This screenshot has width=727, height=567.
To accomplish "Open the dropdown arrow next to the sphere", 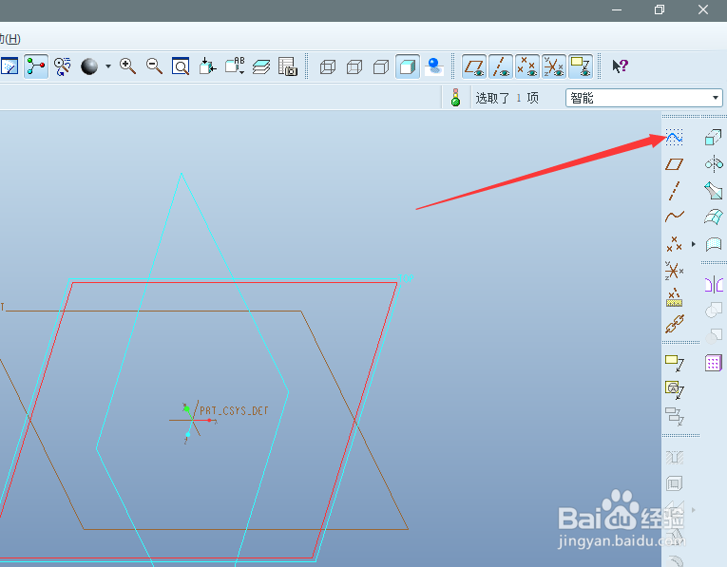I will click(108, 66).
